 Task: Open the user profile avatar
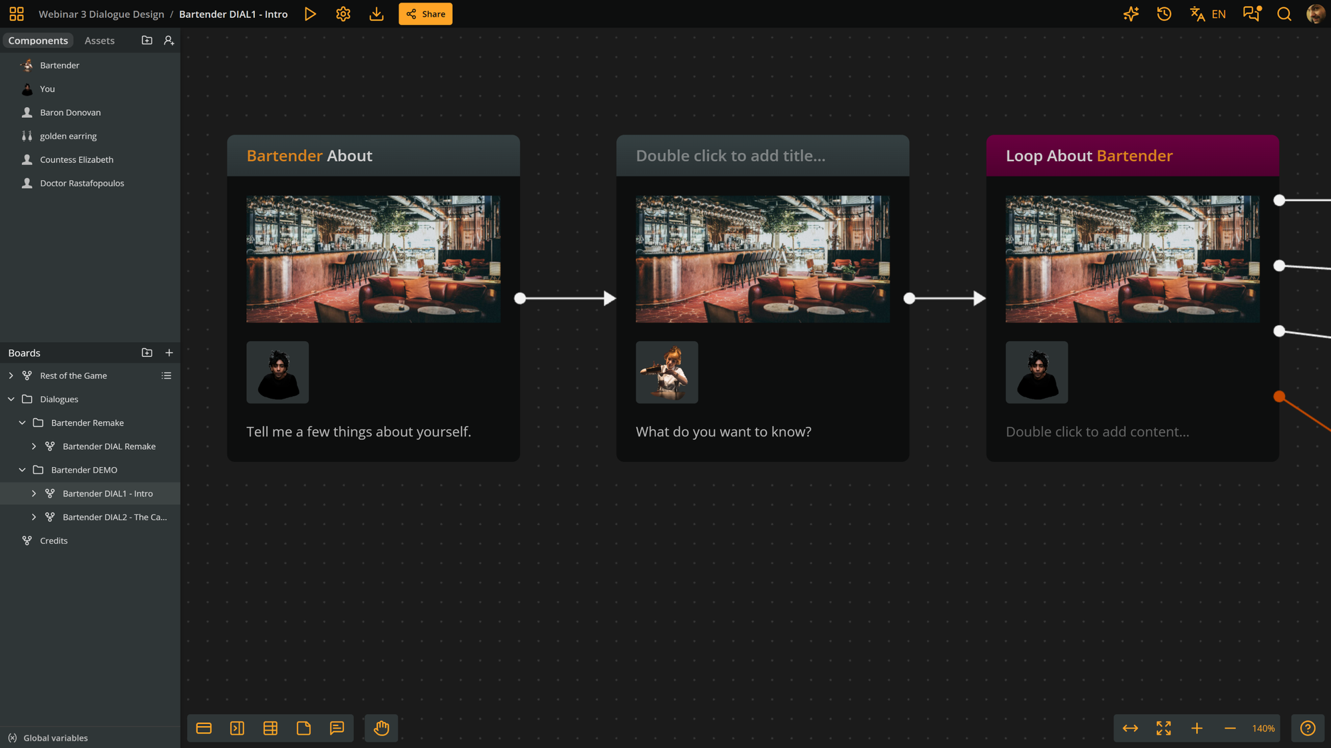tap(1316, 14)
